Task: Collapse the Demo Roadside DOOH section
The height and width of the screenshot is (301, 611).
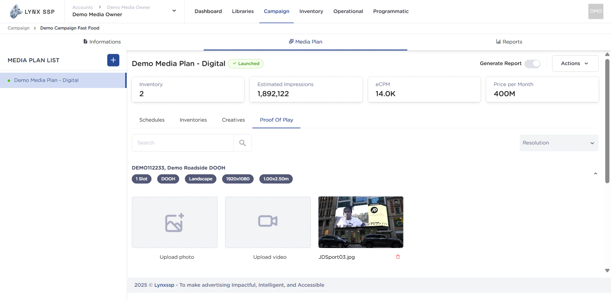Action: coord(595,174)
